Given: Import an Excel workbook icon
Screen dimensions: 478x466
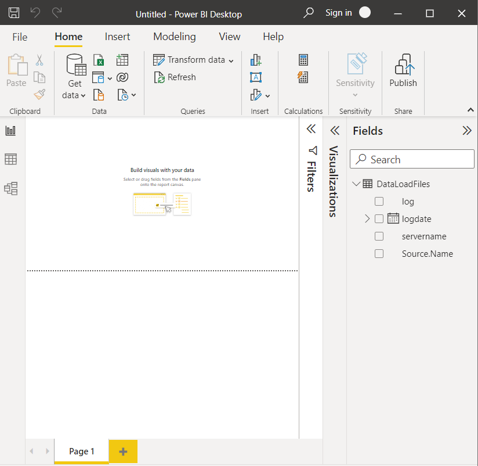Looking at the screenshot, I should click(x=99, y=60).
